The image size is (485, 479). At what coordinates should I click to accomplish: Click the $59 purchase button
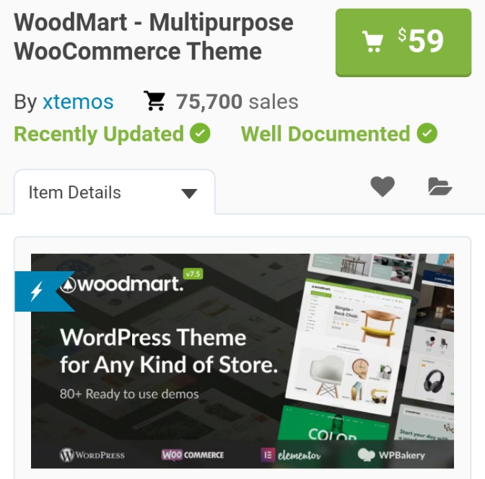tap(403, 43)
